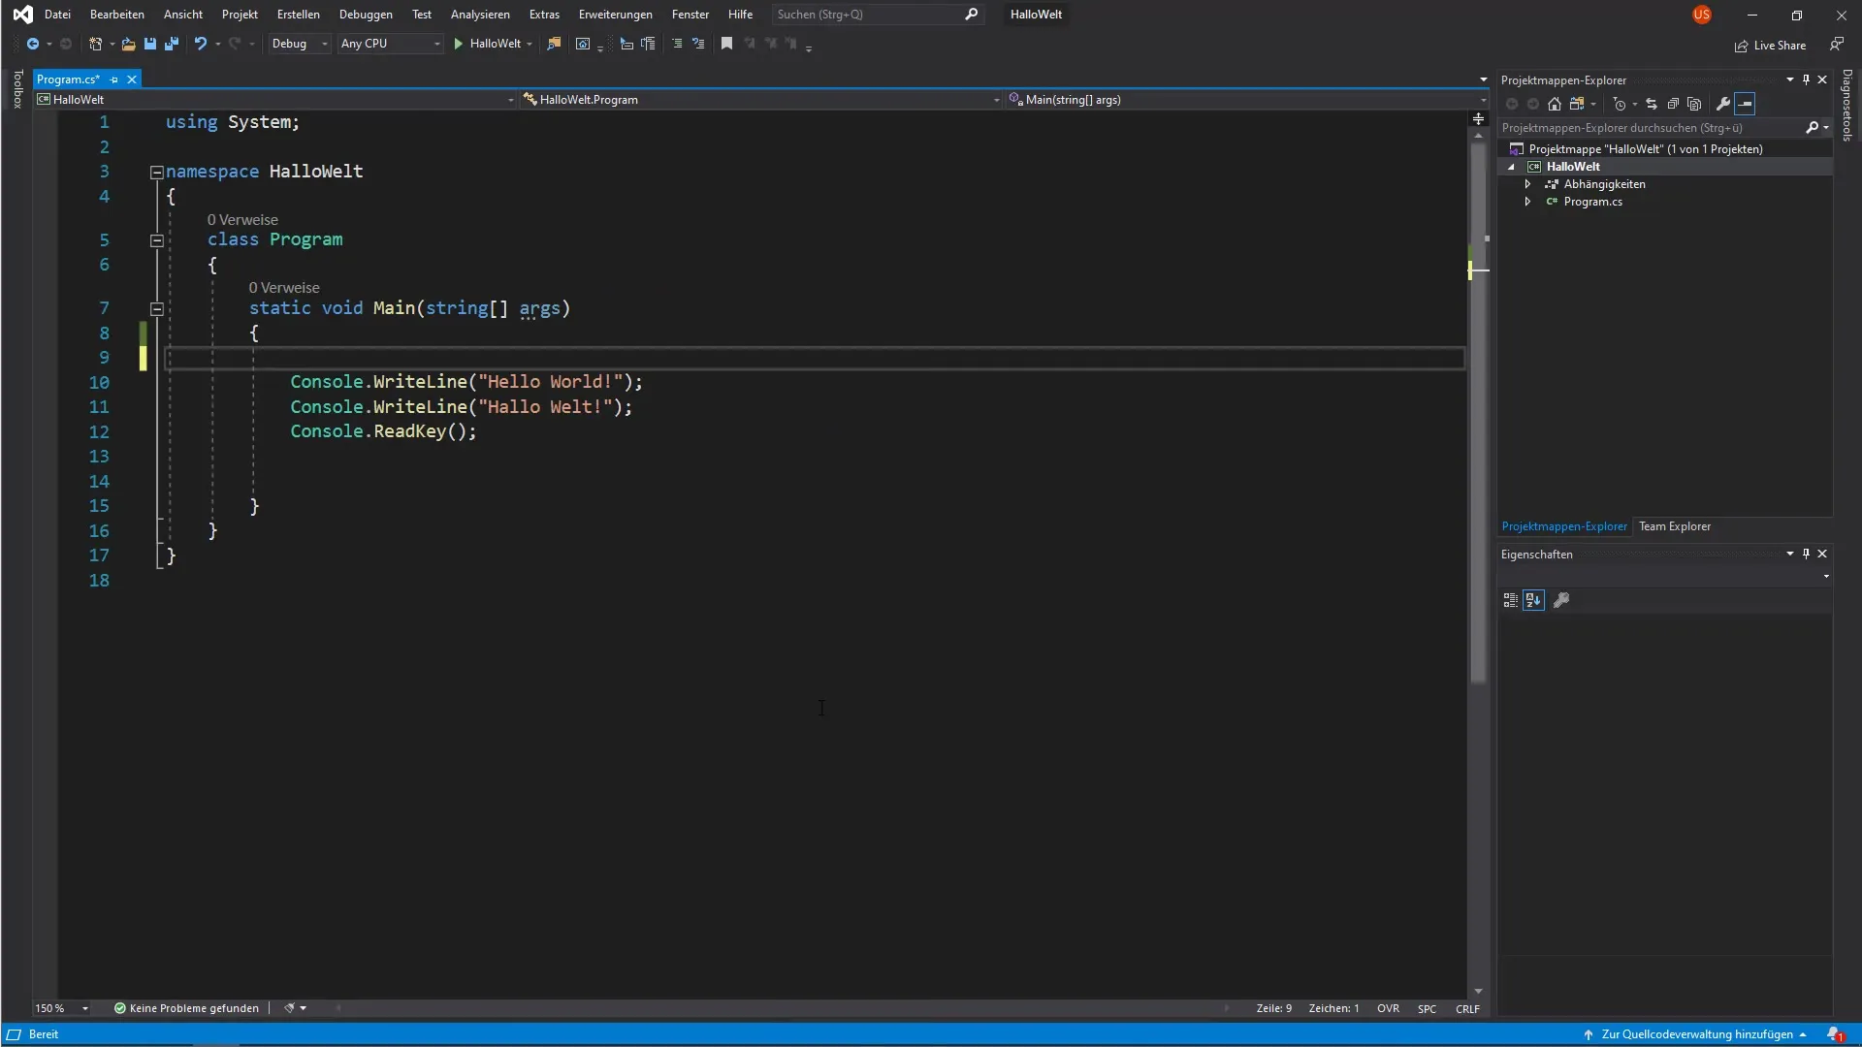This screenshot has height=1047, width=1862.
Task: Toggle OVR overwrite mode in status bar
Action: (1388, 1008)
